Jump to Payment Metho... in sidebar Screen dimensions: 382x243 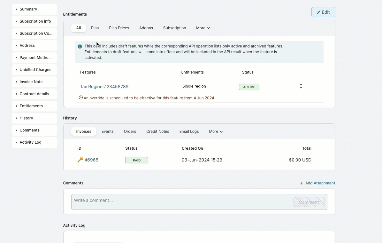tap(34, 58)
